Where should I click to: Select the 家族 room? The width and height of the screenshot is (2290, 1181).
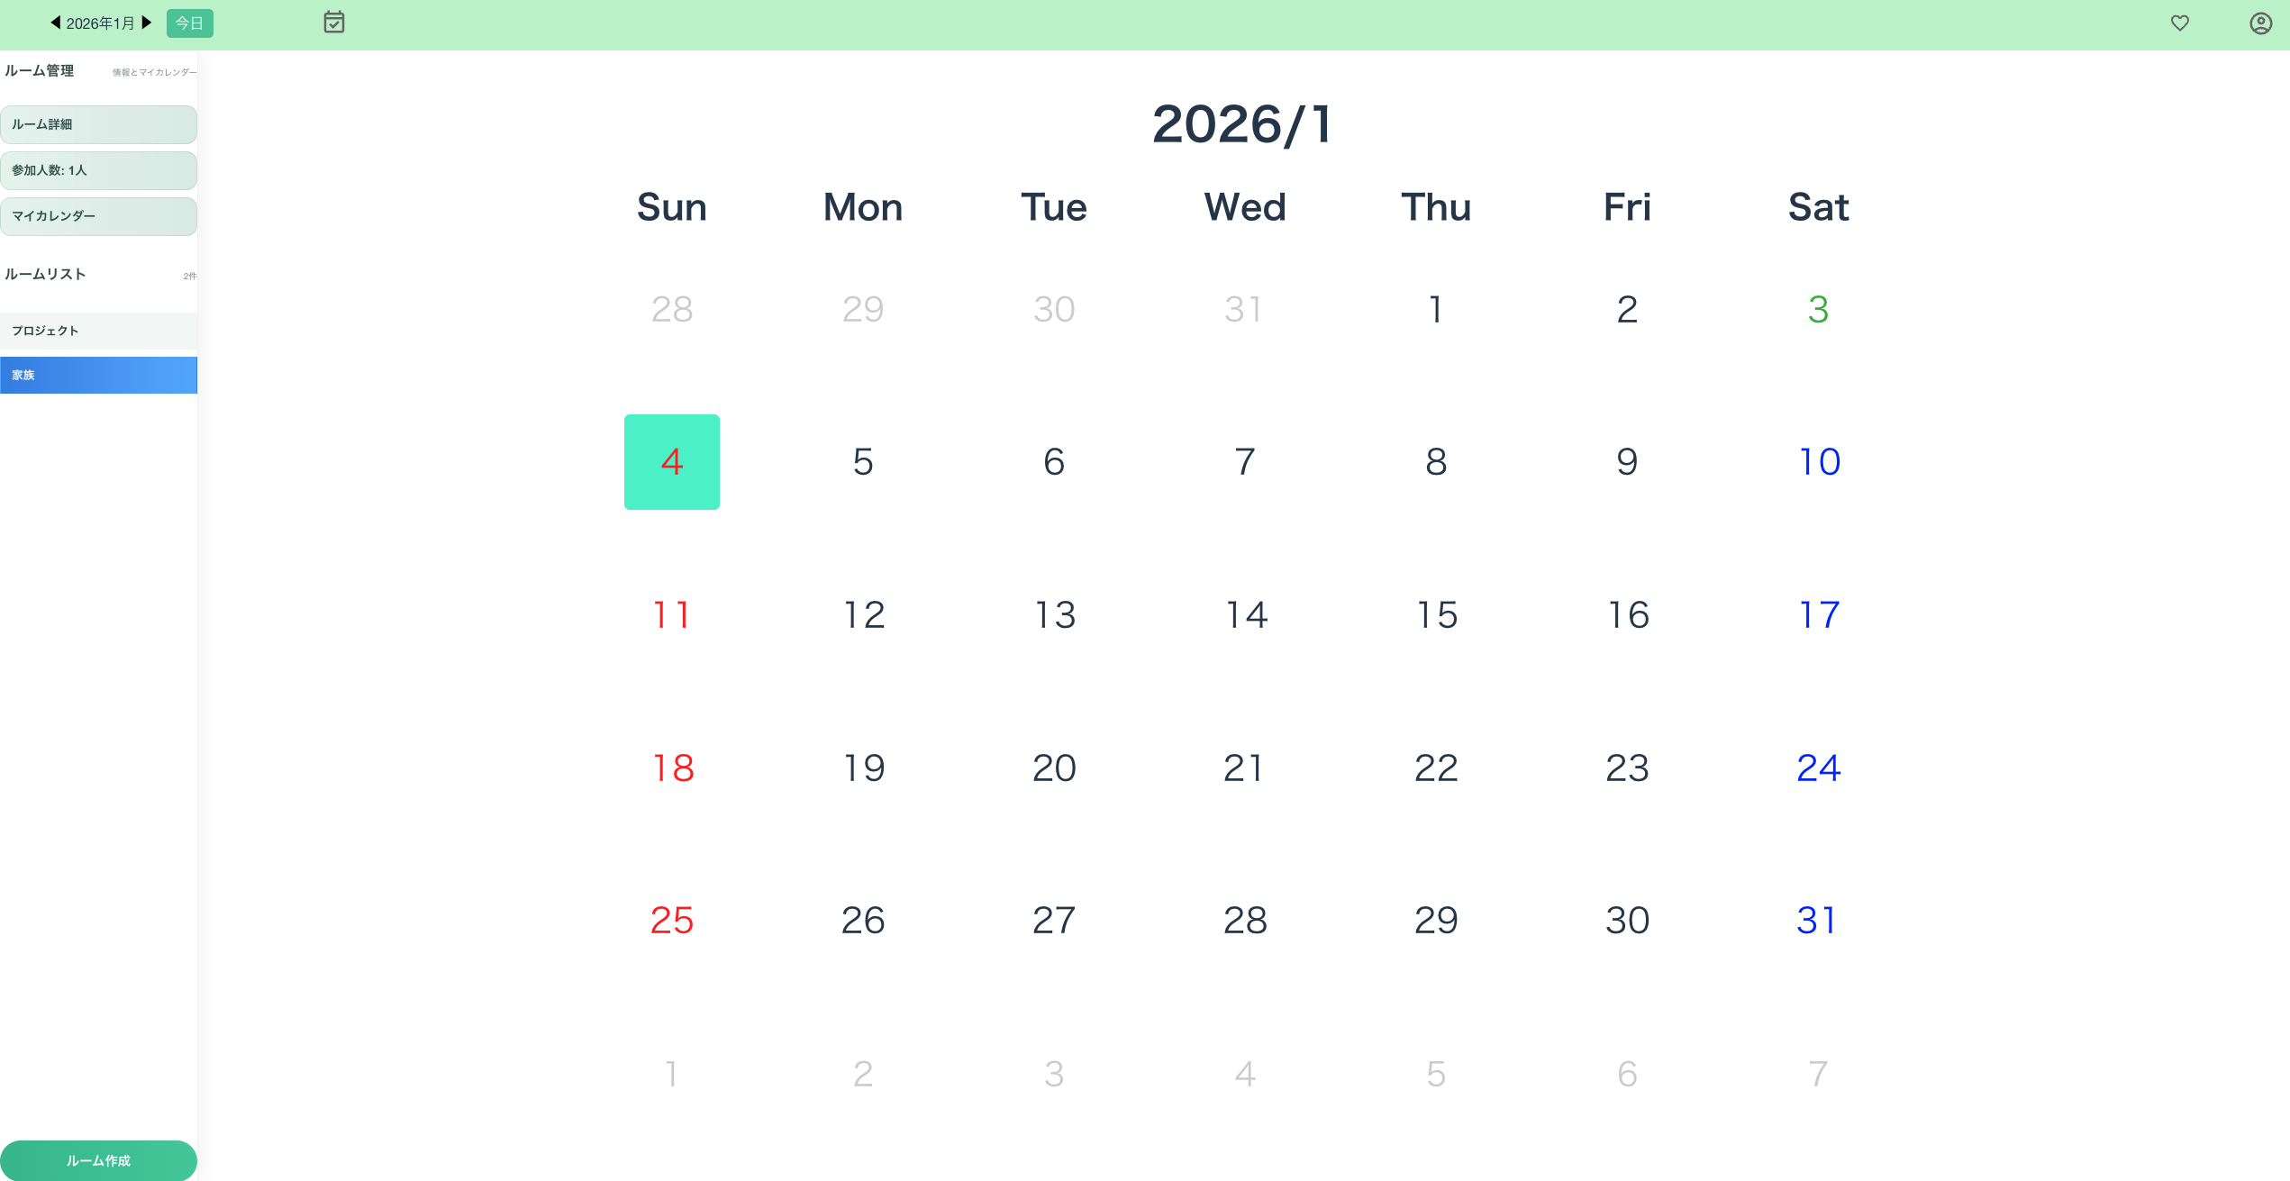(x=98, y=375)
